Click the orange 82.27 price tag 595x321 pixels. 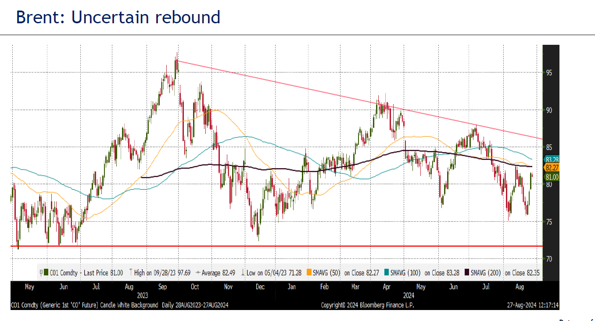(x=551, y=168)
